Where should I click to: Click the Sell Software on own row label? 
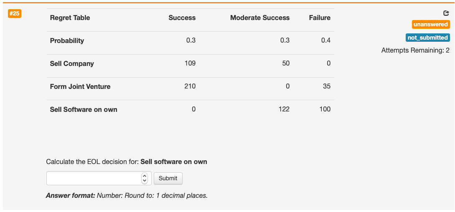[84, 109]
